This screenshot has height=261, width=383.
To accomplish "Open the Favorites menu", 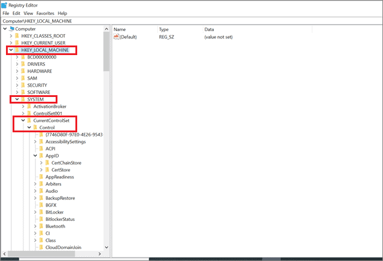I will click(45, 13).
